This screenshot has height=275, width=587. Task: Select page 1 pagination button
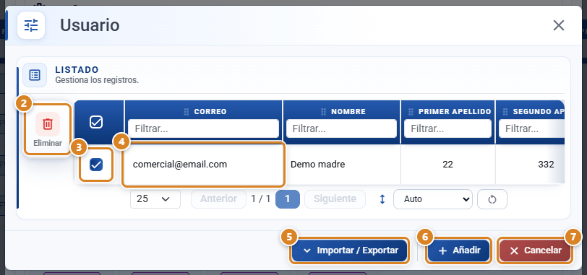(x=288, y=199)
